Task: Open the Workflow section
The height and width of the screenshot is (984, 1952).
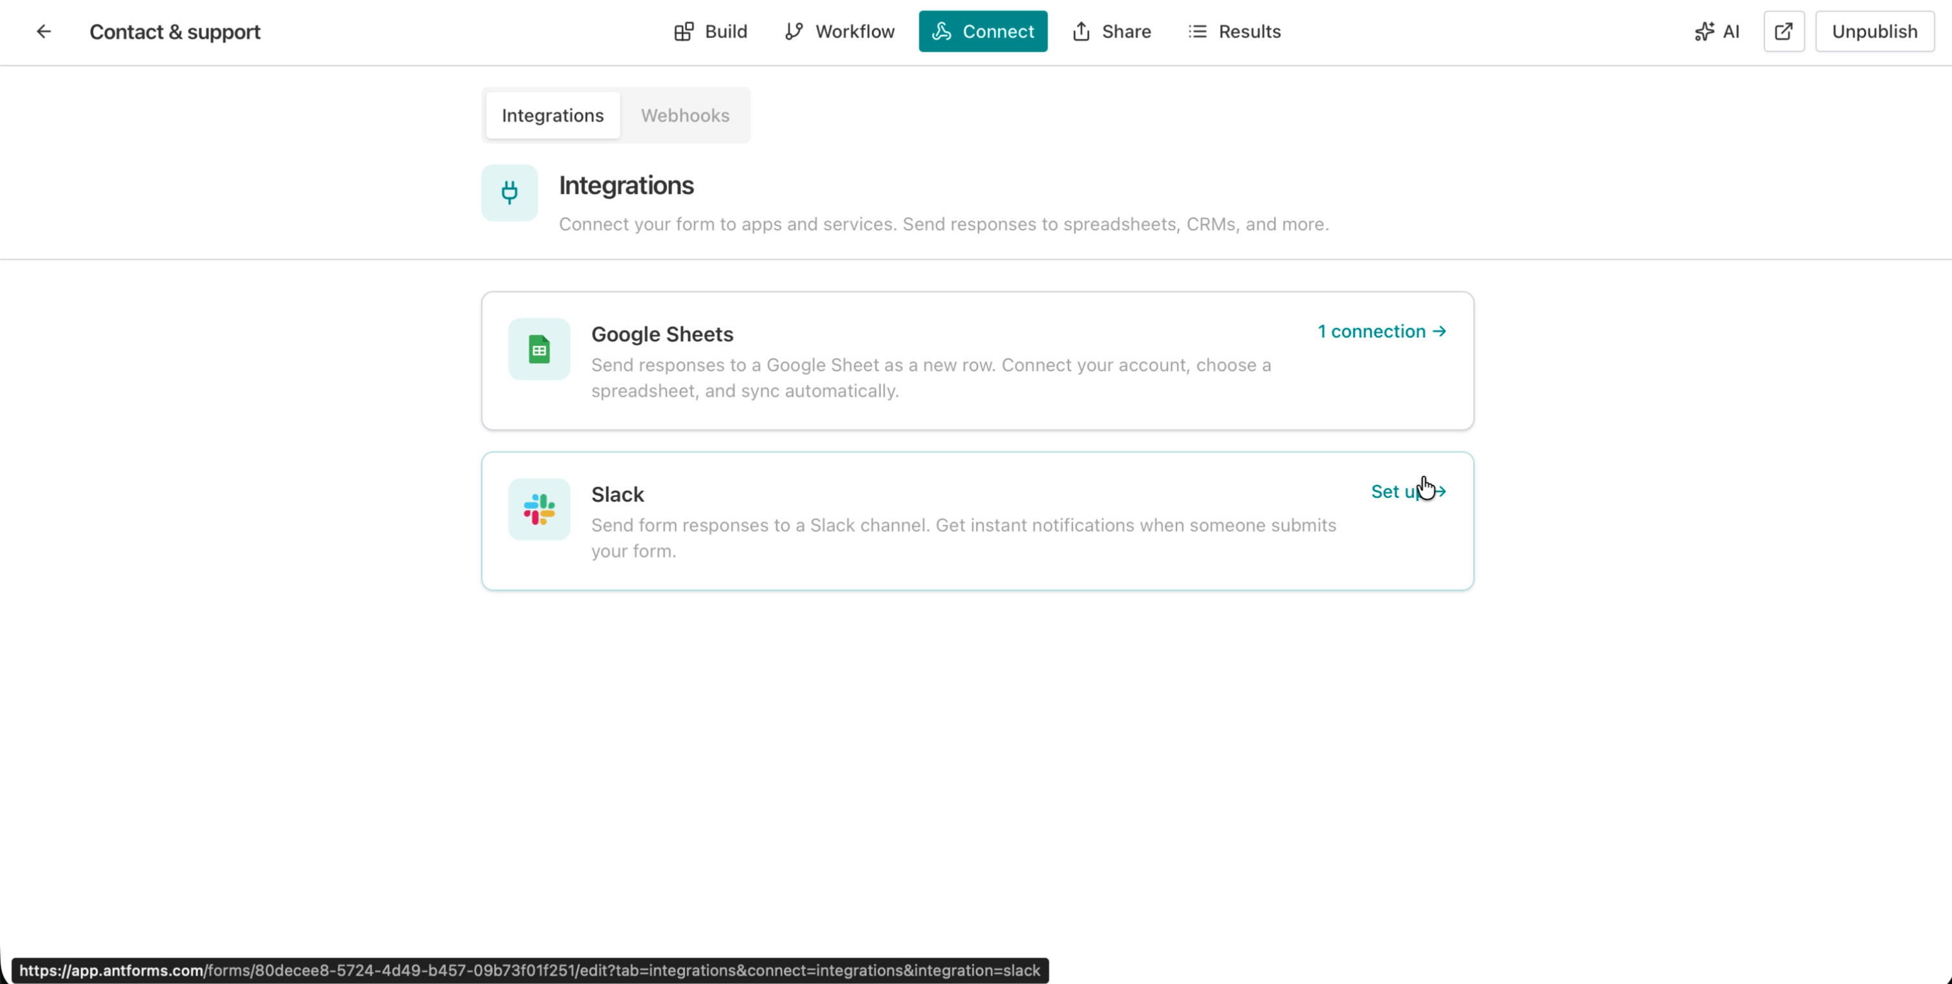Action: tap(840, 31)
